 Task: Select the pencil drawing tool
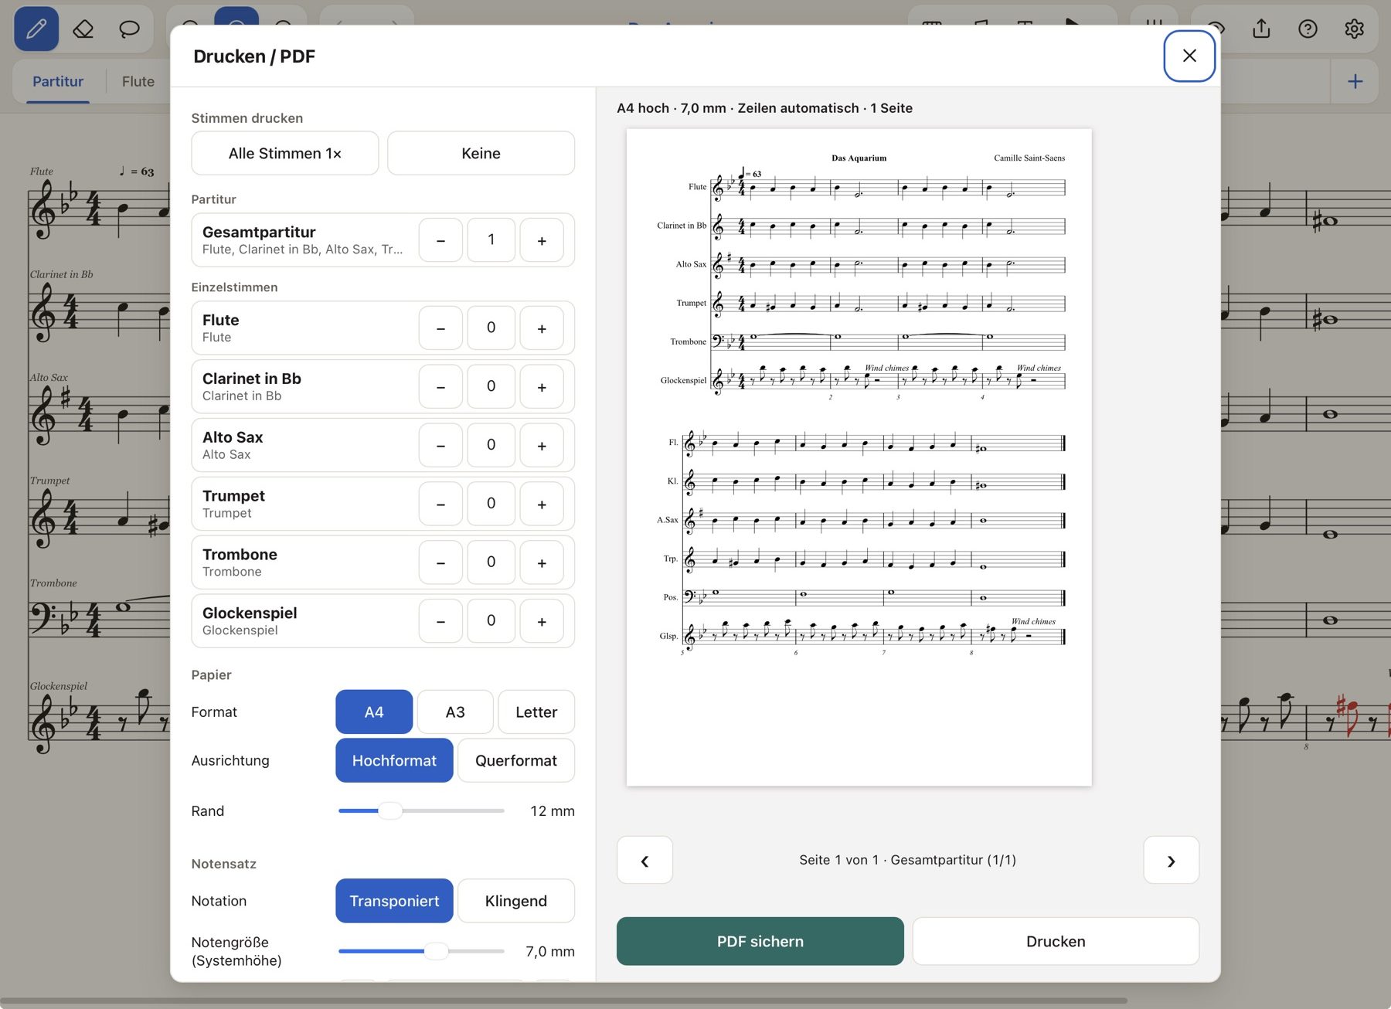[x=36, y=29]
